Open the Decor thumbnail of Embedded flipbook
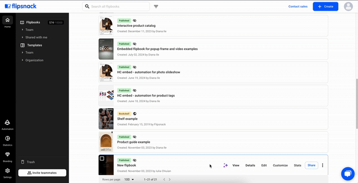Screen dimensions: 358x183 106,49
